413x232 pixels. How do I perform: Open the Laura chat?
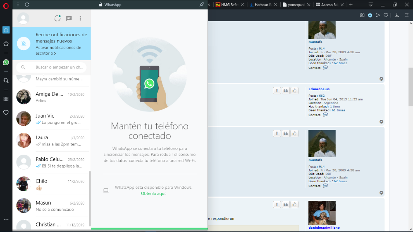[52, 141]
